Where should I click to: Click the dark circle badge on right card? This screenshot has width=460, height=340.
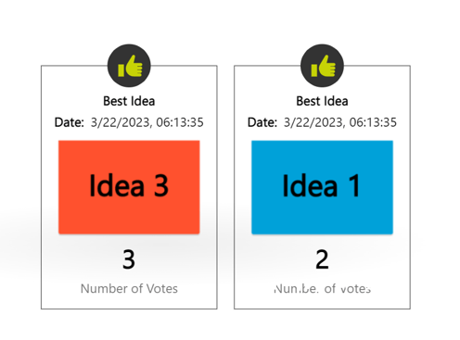click(x=322, y=66)
